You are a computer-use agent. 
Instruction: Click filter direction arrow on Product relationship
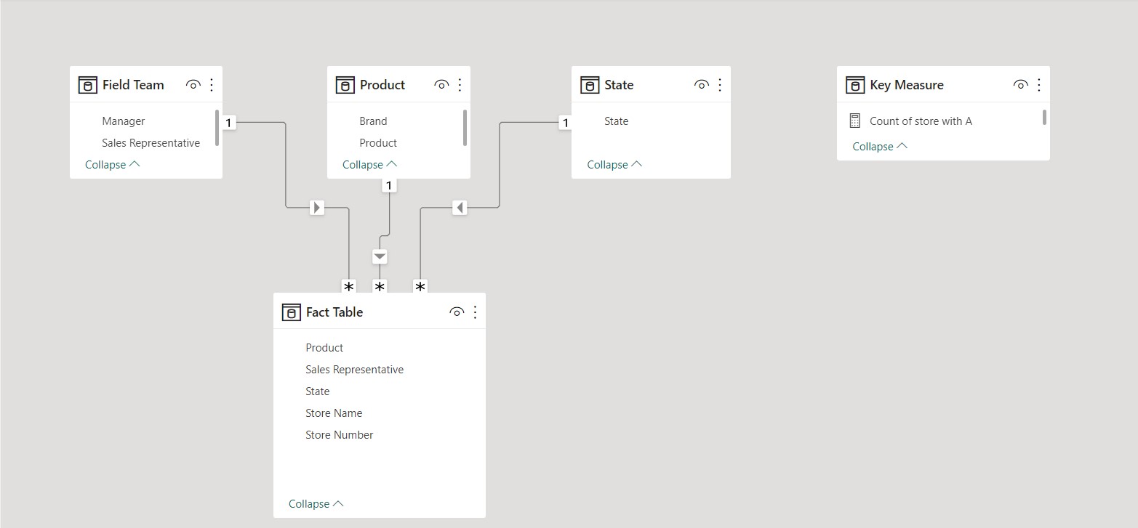380,256
